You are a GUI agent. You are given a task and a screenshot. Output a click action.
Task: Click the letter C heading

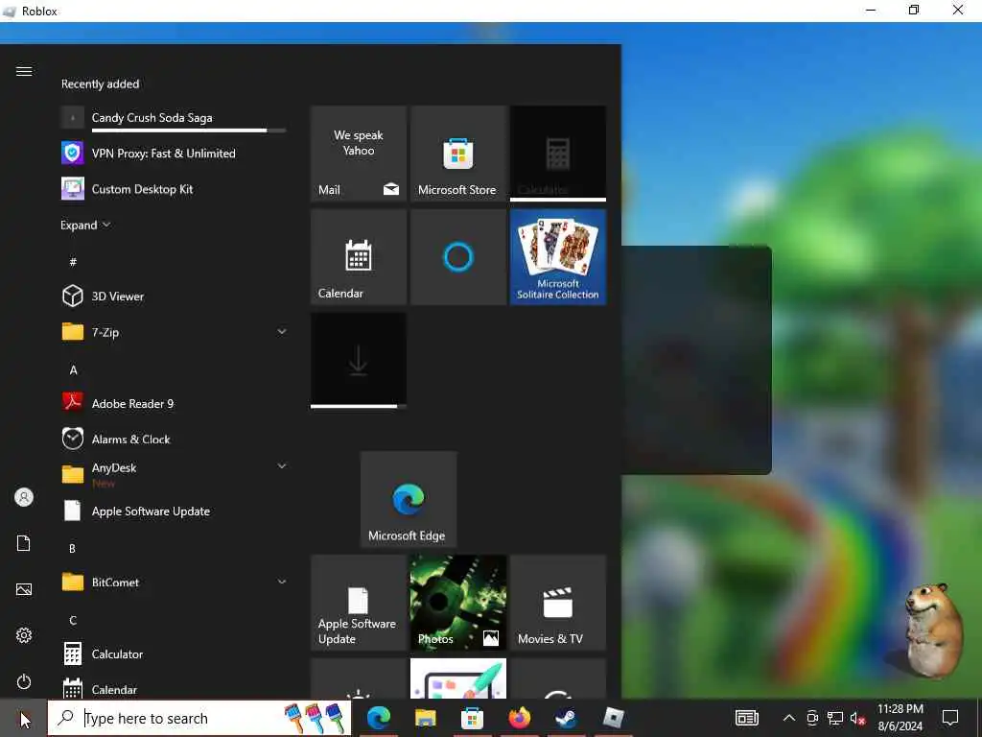[x=73, y=621]
